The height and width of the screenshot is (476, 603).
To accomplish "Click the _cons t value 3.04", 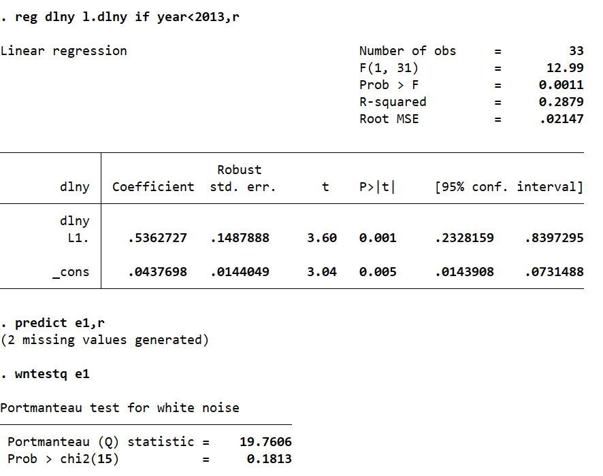I will tap(322, 272).
